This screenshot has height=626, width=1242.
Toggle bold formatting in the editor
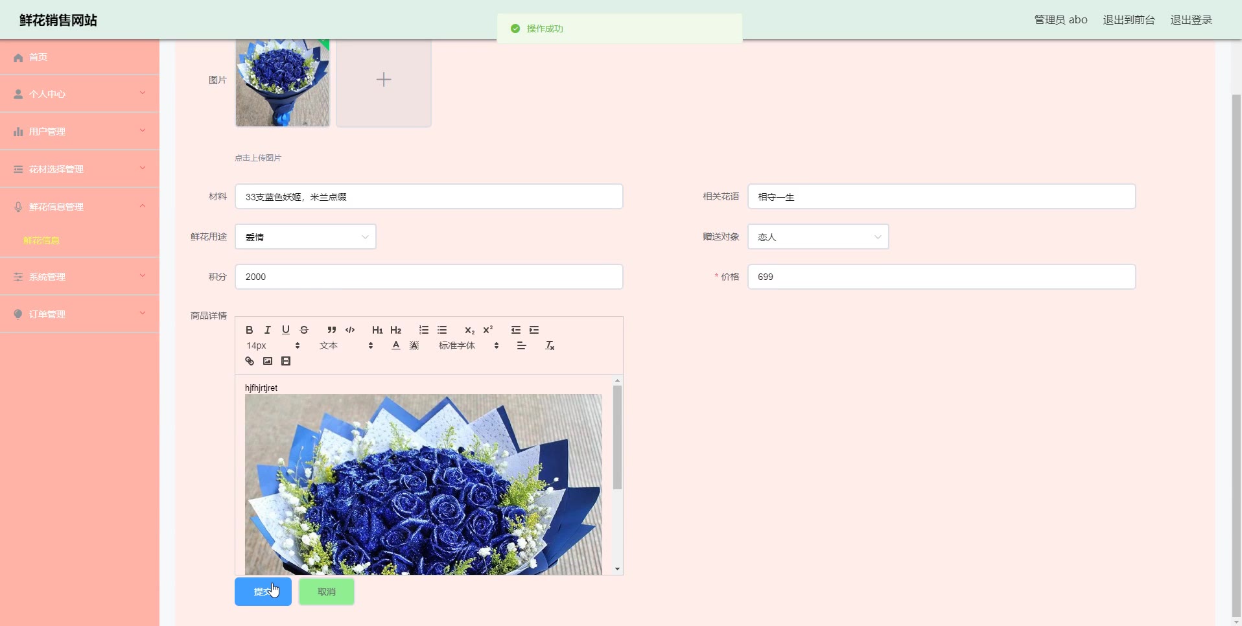[x=250, y=330]
